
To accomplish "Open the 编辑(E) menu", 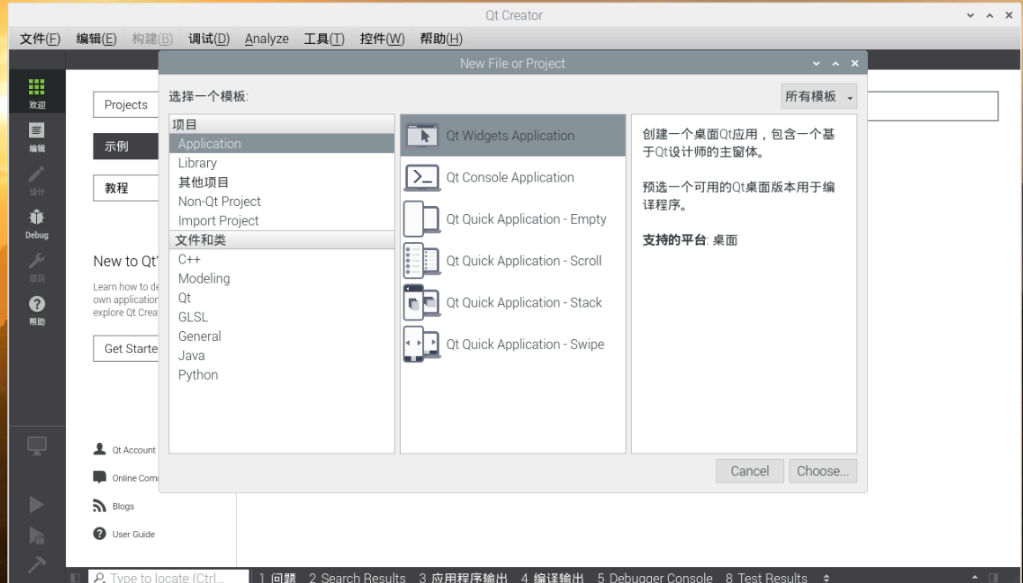I will tap(96, 39).
